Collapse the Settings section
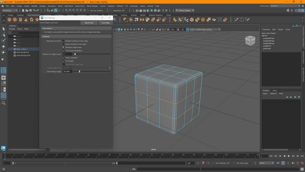 coord(76,36)
